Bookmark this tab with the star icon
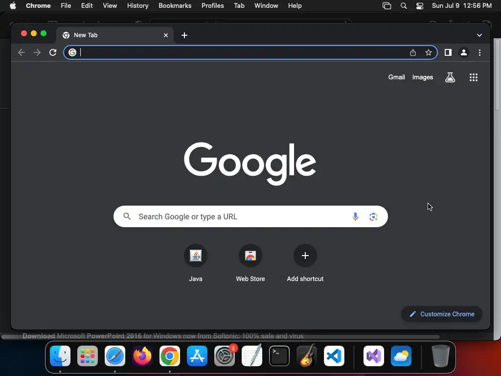The image size is (501, 376). click(429, 52)
